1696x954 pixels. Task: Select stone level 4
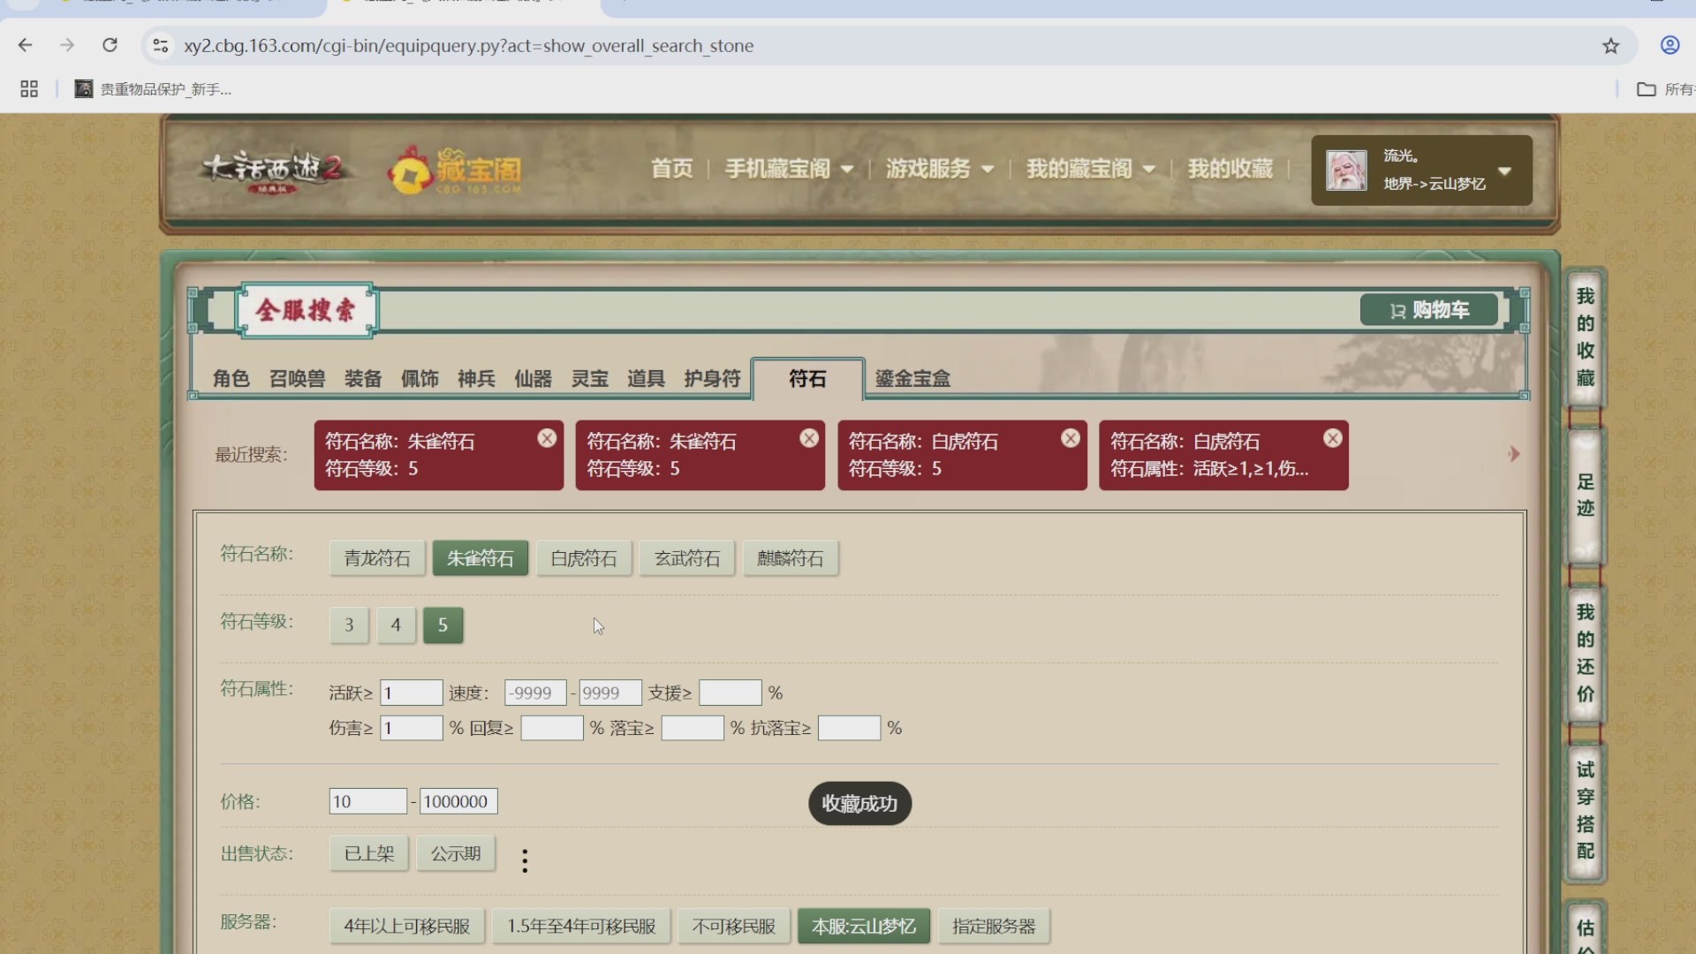(396, 625)
